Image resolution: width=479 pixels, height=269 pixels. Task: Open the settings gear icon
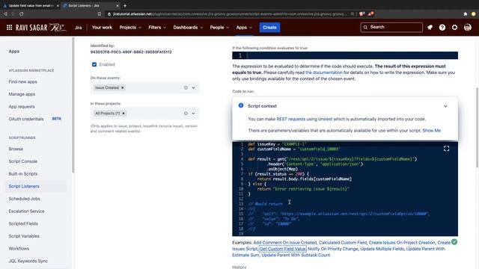pos(454,28)
